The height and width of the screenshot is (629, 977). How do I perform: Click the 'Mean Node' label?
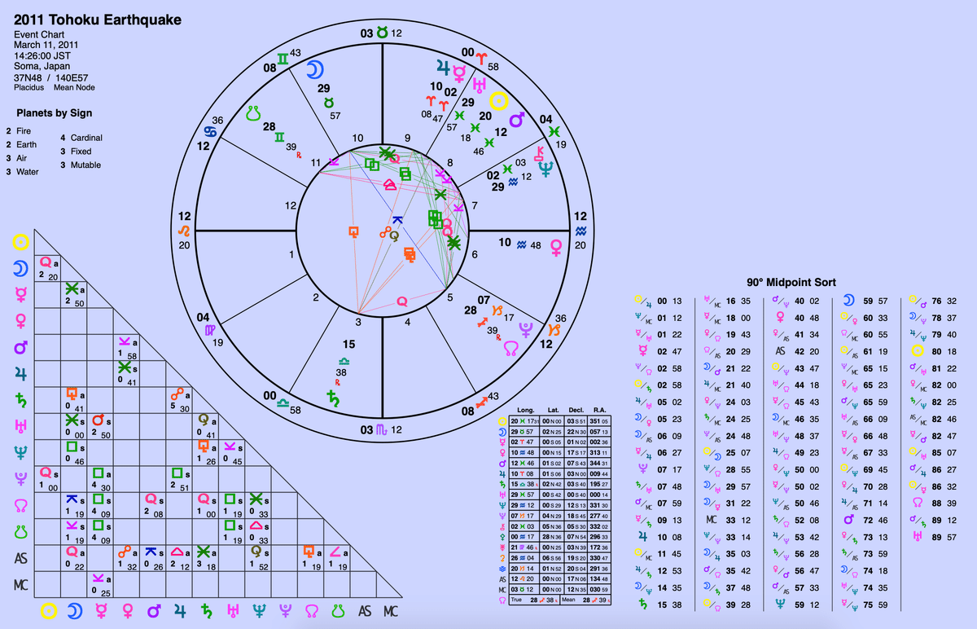point(72,86)
